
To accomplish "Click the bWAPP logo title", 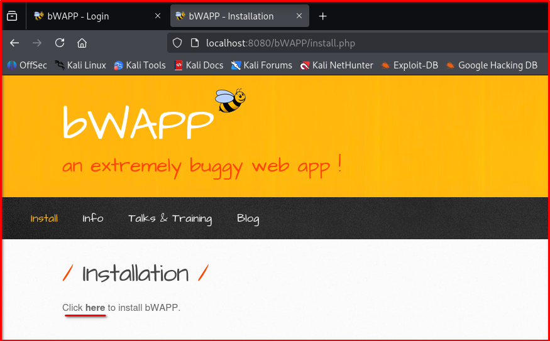I will 138,122.
